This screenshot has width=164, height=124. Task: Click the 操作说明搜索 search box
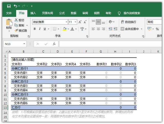132,13
